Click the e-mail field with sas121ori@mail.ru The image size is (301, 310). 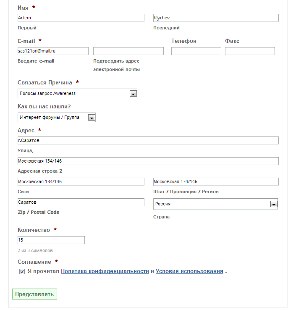tap(53, 51)
